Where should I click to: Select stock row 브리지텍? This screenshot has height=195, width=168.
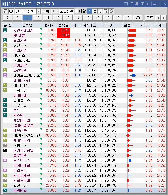(85, 40)
